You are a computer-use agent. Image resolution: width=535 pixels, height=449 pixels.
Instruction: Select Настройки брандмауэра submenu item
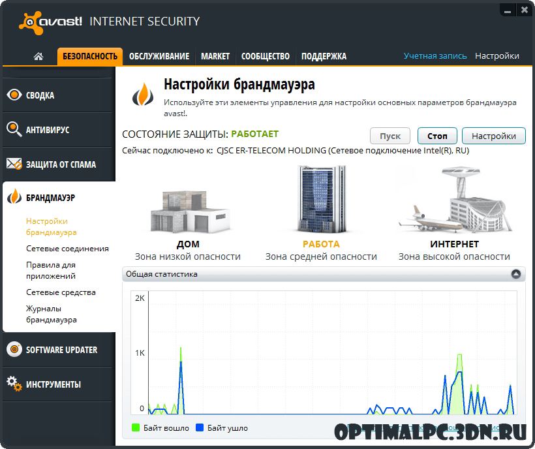(51, 227)
